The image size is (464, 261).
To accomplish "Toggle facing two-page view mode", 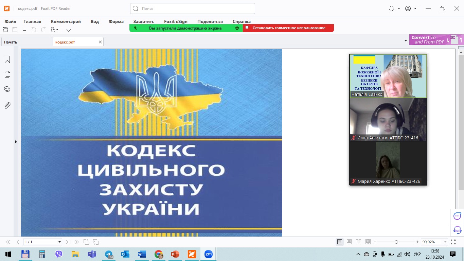I will click(358, 242).
